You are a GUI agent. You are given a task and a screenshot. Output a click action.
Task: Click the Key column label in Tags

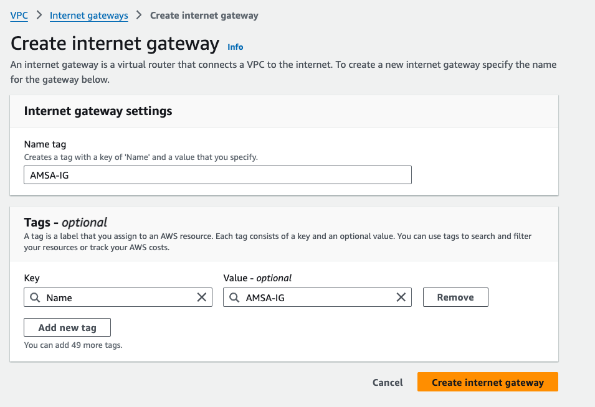point(32,278)
